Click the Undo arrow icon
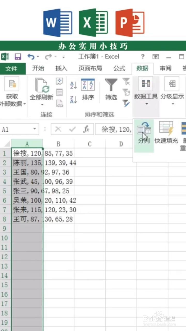The height and width of the screenshot is (331, 186). [31, 57]
